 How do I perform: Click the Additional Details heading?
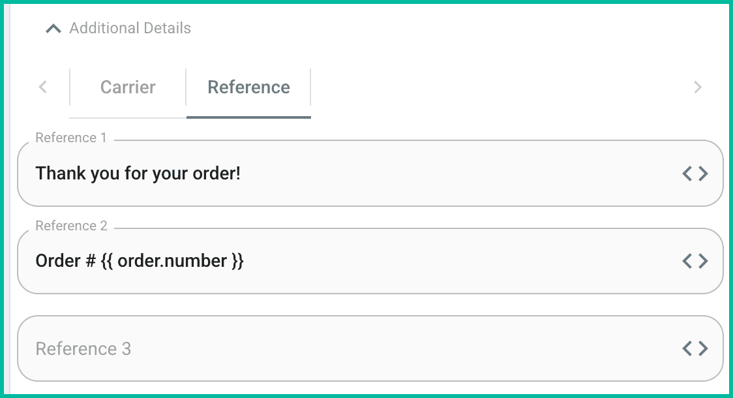coord(130,28)
